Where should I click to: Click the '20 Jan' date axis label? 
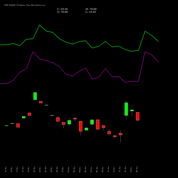click(137, 169)
